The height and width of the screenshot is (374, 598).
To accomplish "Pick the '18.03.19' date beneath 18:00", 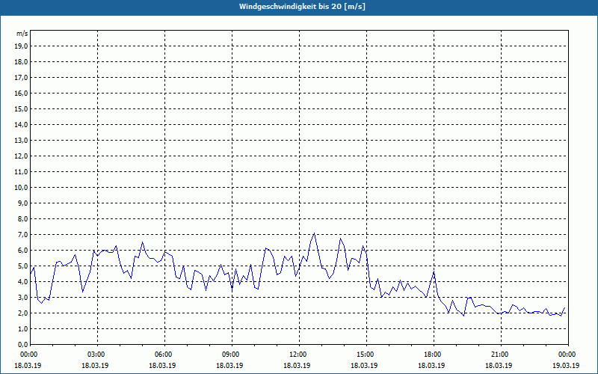I will tap(431, 366).
